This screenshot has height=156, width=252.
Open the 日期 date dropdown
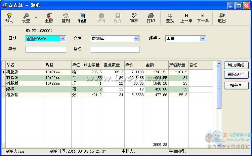(63, 39)
